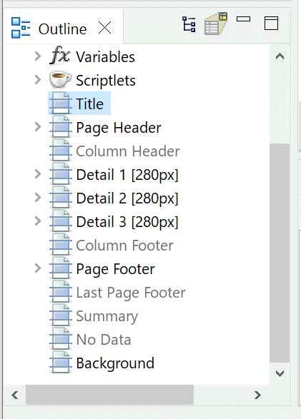Click the thumbnail preview toolbar icon
Image resolution: width=301 pixels, height=419 pixels.
click(216, 24)
